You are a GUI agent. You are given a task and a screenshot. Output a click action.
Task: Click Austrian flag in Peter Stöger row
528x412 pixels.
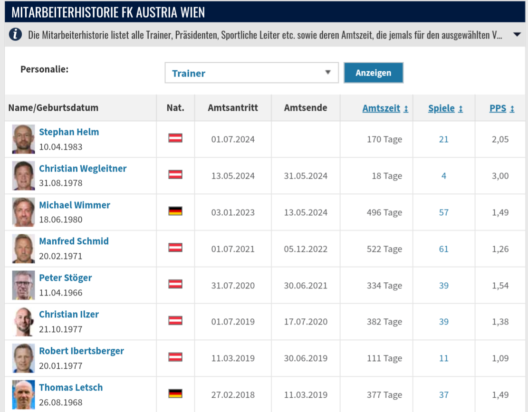175,284
